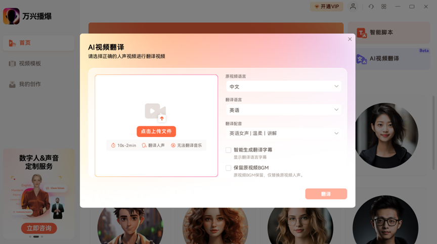Open the 翻译语言 dropdown showing 英语
The width and height of the screenshot is (437, 244).
point(283,110)
